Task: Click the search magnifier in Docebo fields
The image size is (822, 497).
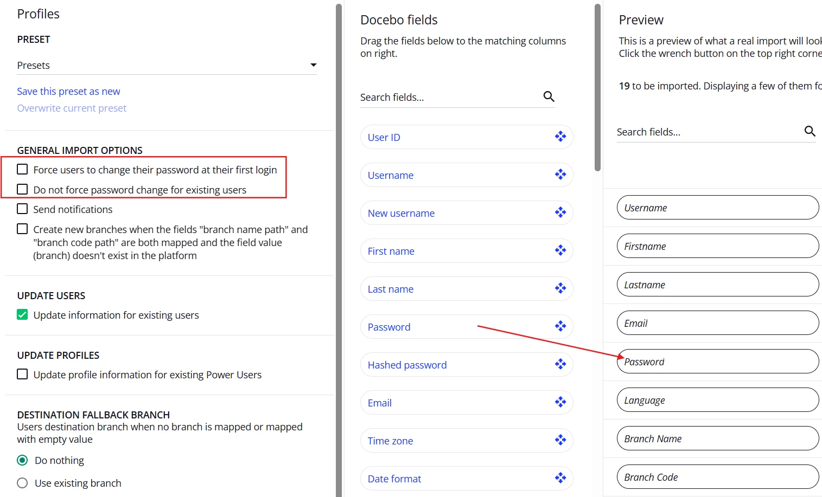Action: pyautogui.click(x=549, y=96)
